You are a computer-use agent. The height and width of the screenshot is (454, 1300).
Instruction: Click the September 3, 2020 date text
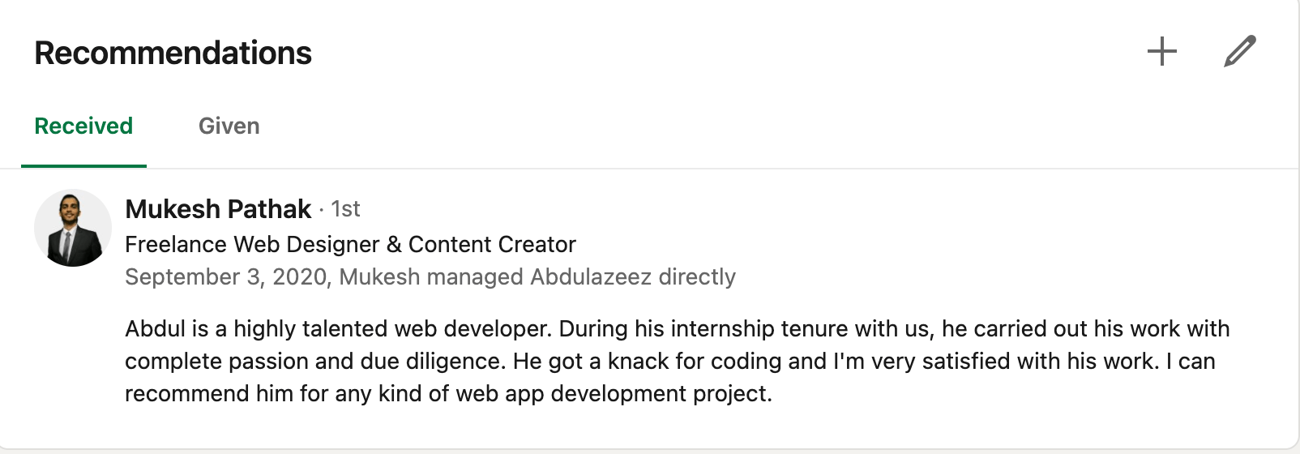click(x=225, y=277)
